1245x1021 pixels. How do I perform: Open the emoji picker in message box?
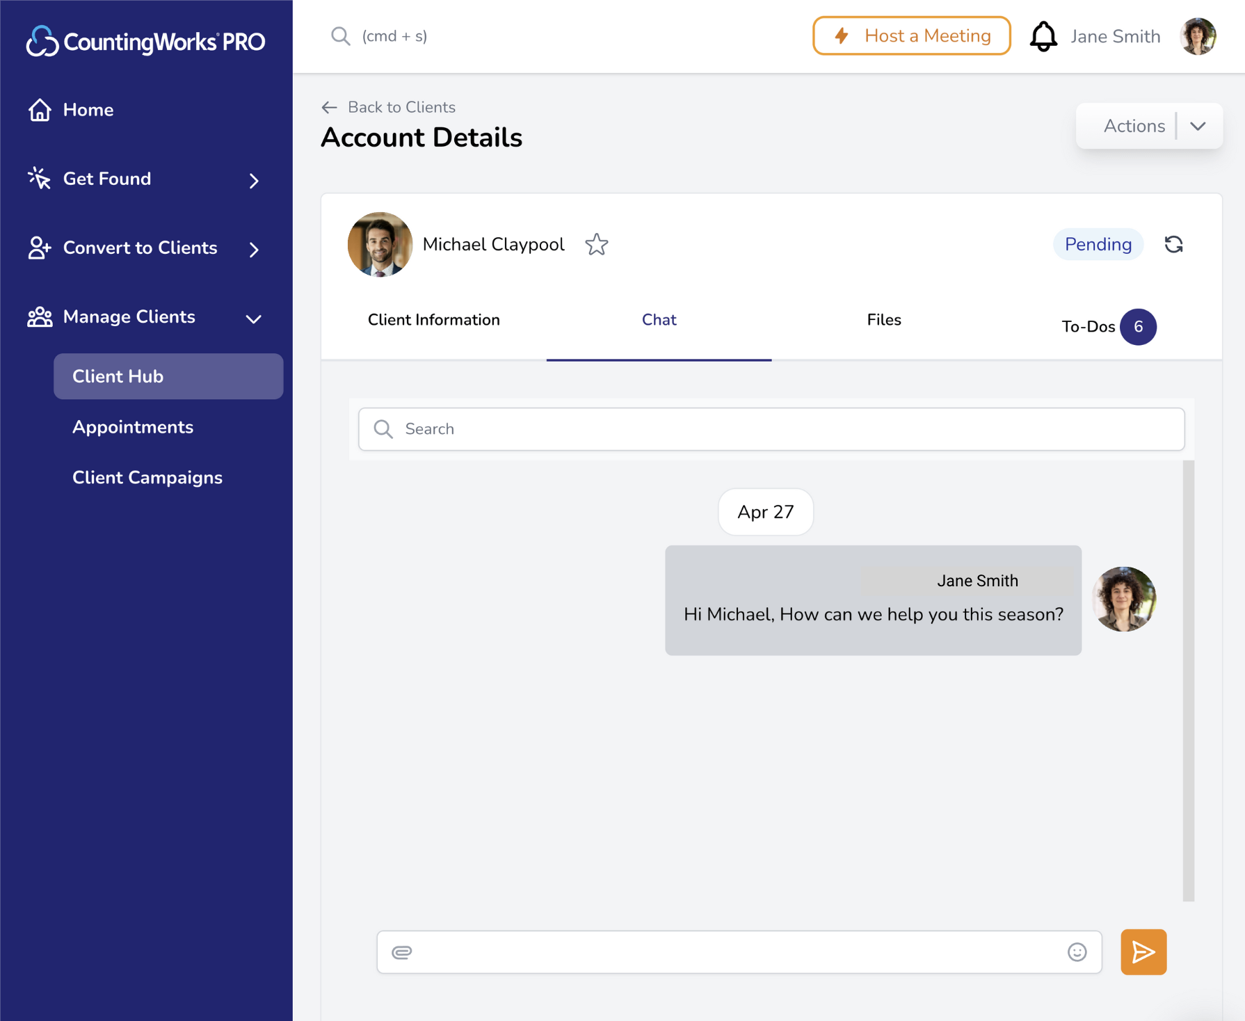[1077, 952]
